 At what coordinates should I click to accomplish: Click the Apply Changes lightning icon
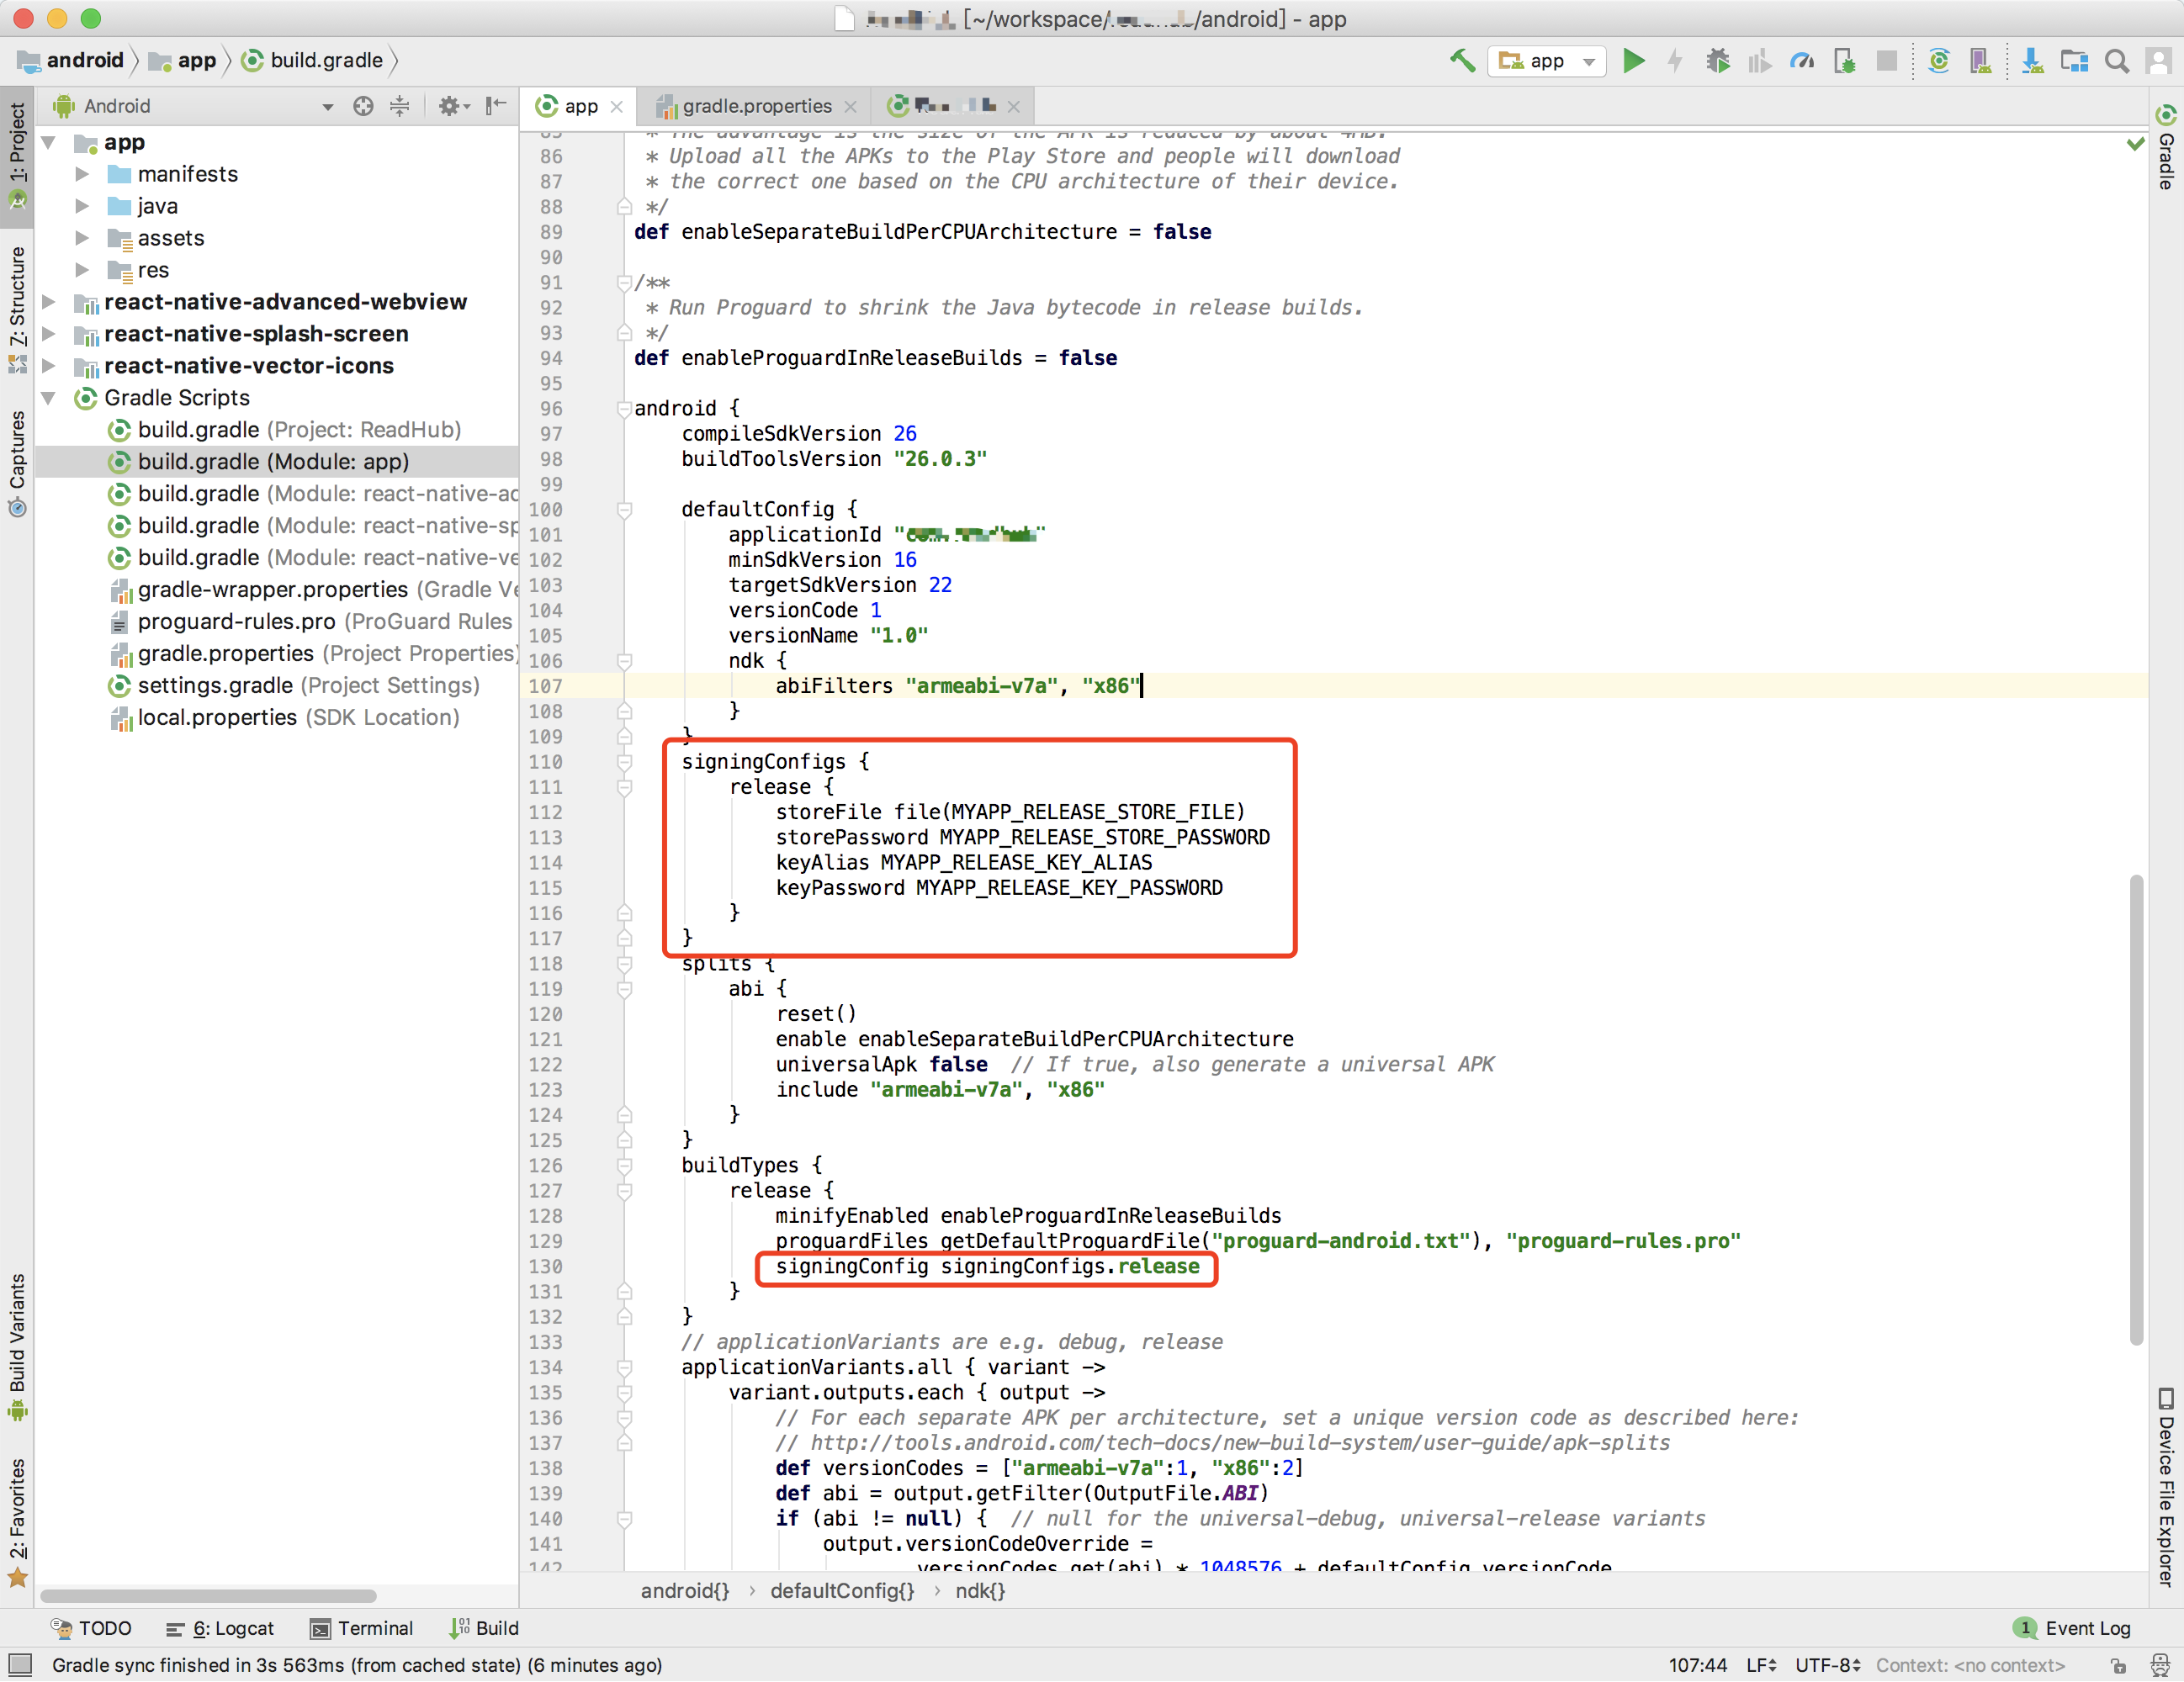click(x=1675, y=61)
